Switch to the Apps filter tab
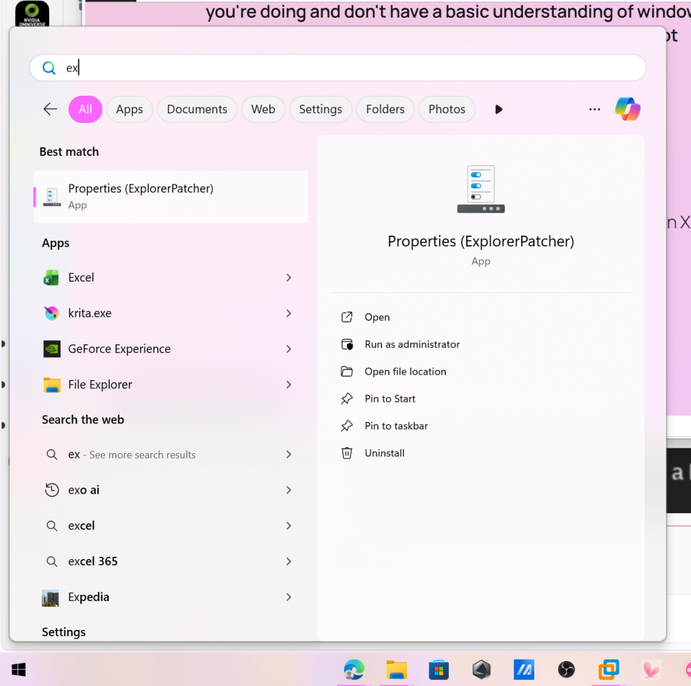 pos(129,109)
